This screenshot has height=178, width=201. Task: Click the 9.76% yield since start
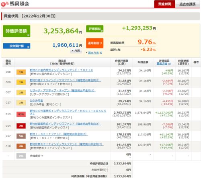[147, 42]
